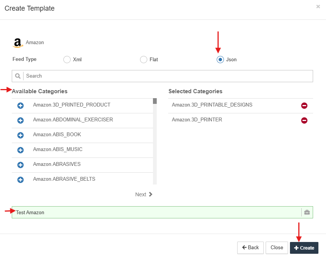Add Amazon.ABIS_BOOK with its plus icon
This screenshot has height=261, width=326.
pos(20,135)
